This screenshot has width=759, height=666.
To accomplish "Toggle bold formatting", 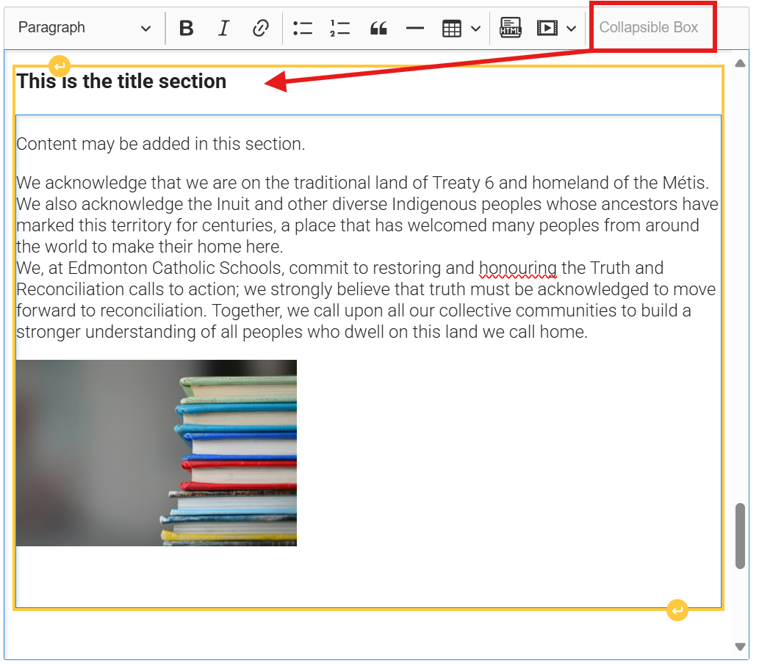I will coord(186,27).
